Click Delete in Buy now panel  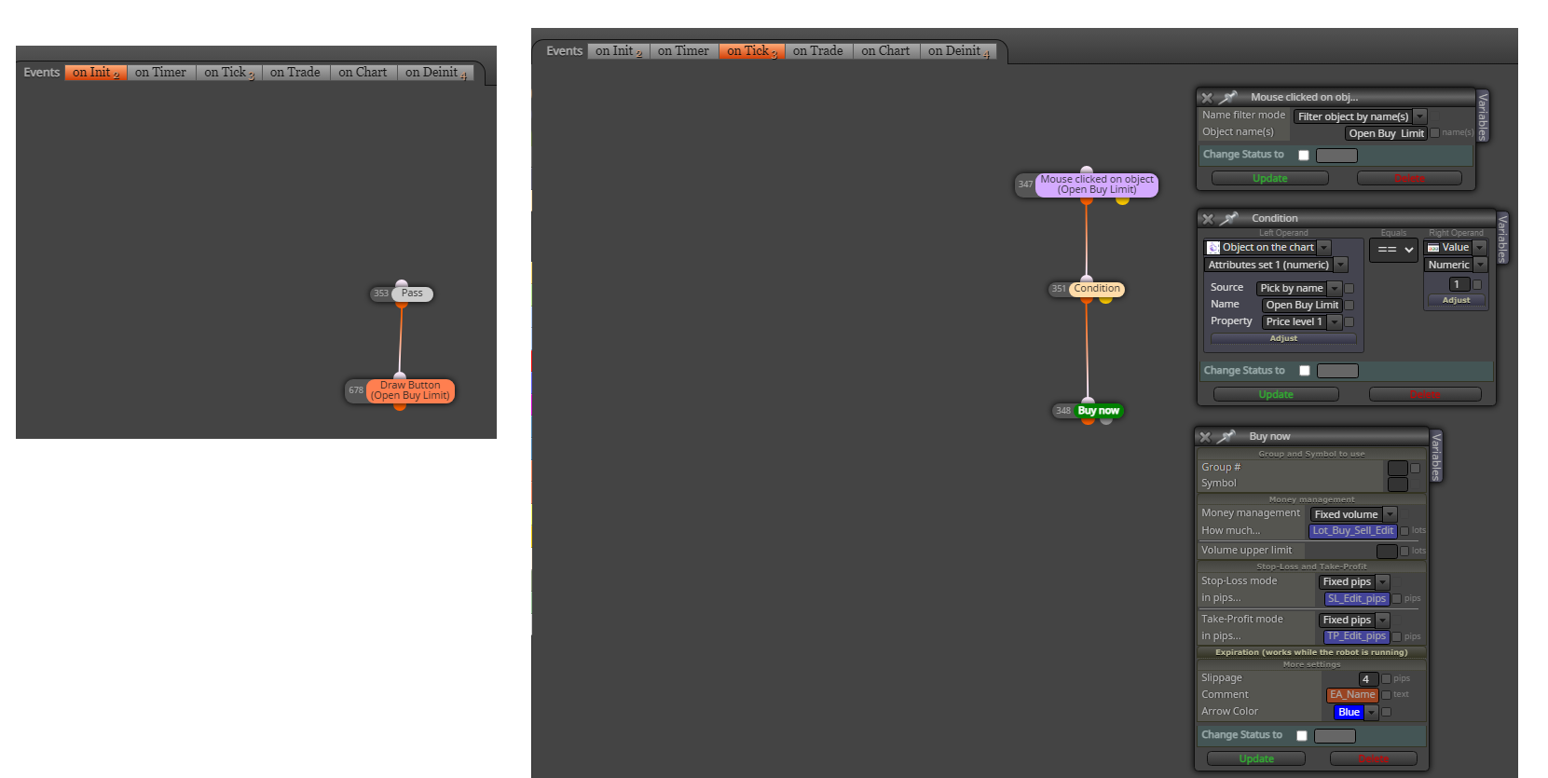pos(1374,759)
